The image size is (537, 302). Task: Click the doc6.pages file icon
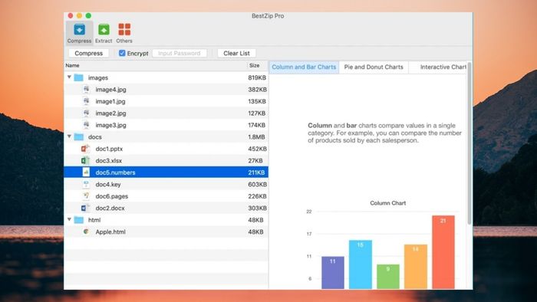[x=86, y=196]
